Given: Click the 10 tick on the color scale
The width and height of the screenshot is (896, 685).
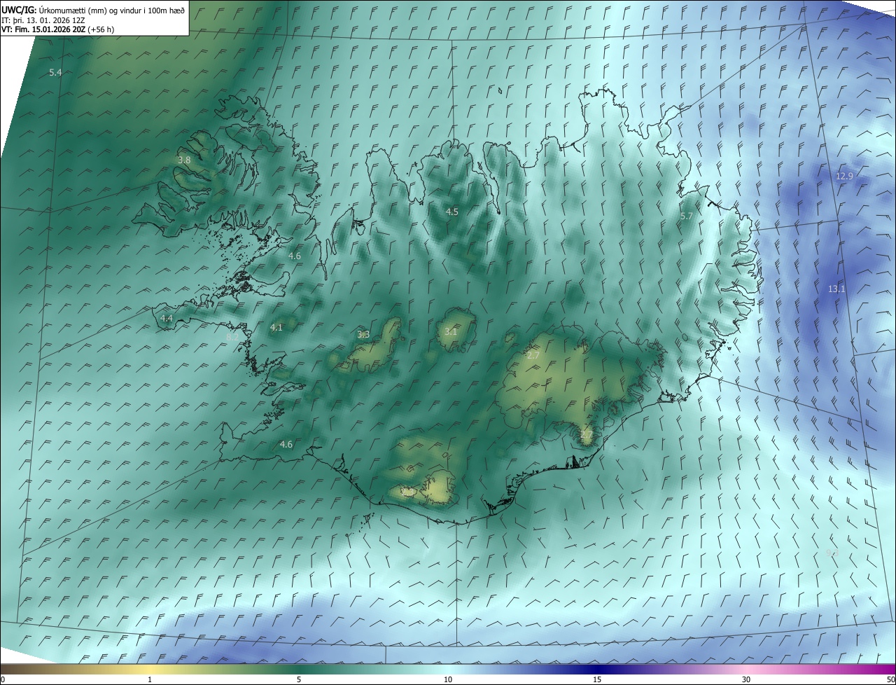Looking at the screenshot, I should pyautogui.click(x=448, y=679).
